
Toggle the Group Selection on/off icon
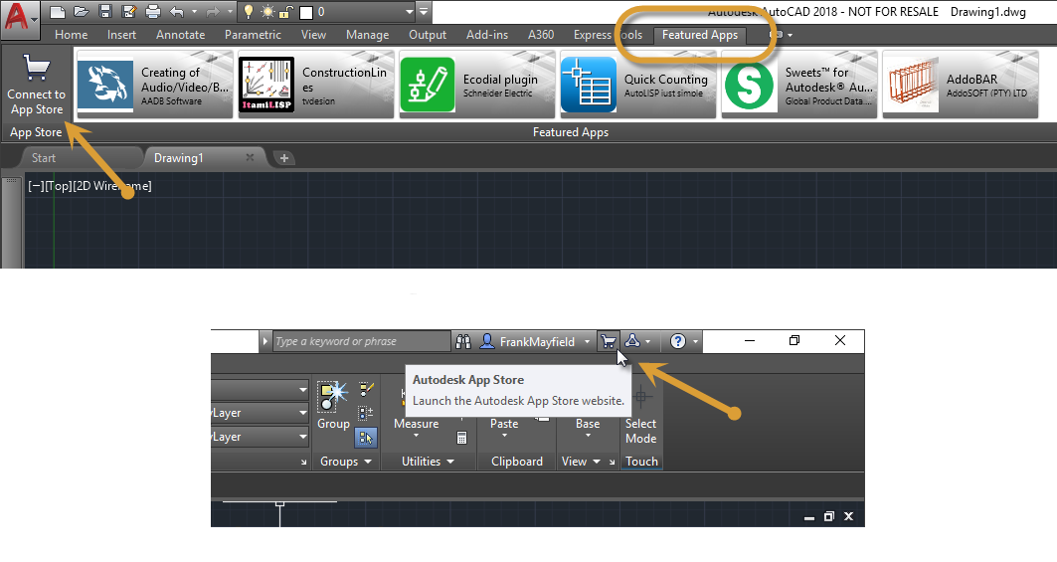[366, 438]
